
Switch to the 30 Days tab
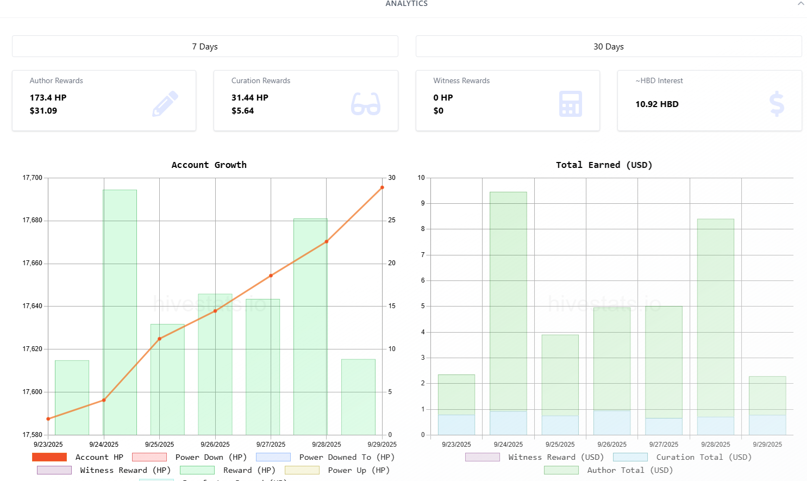point(608,47)
